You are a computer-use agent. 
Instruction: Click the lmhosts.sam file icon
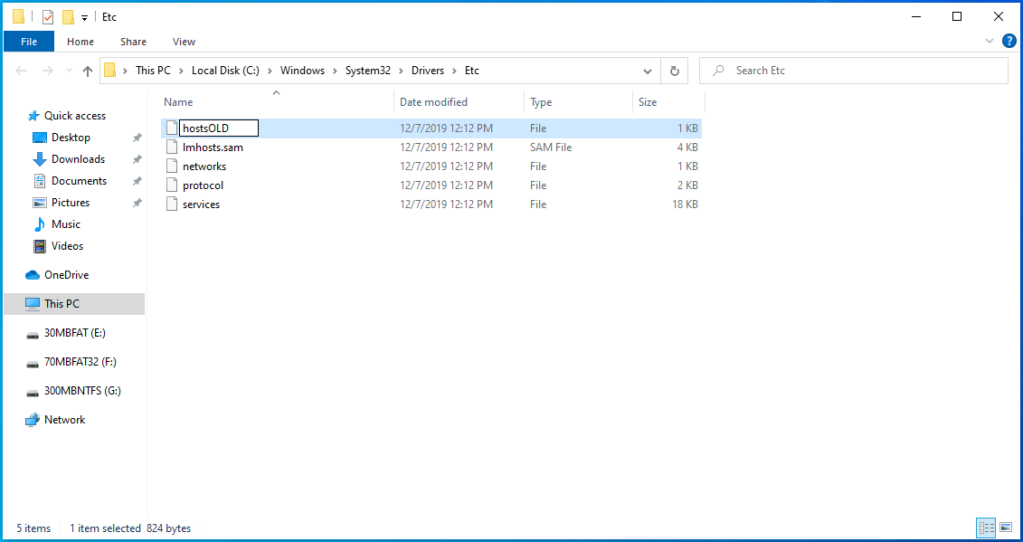pos(172,147)
